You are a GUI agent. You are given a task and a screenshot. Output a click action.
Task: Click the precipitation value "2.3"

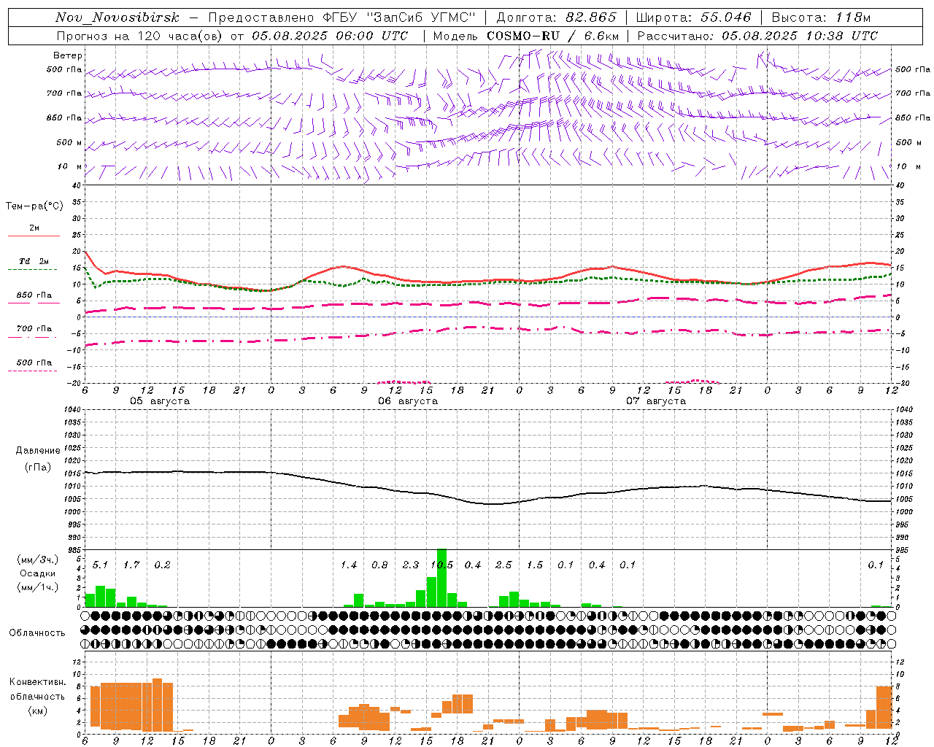(x=411, y=565)
